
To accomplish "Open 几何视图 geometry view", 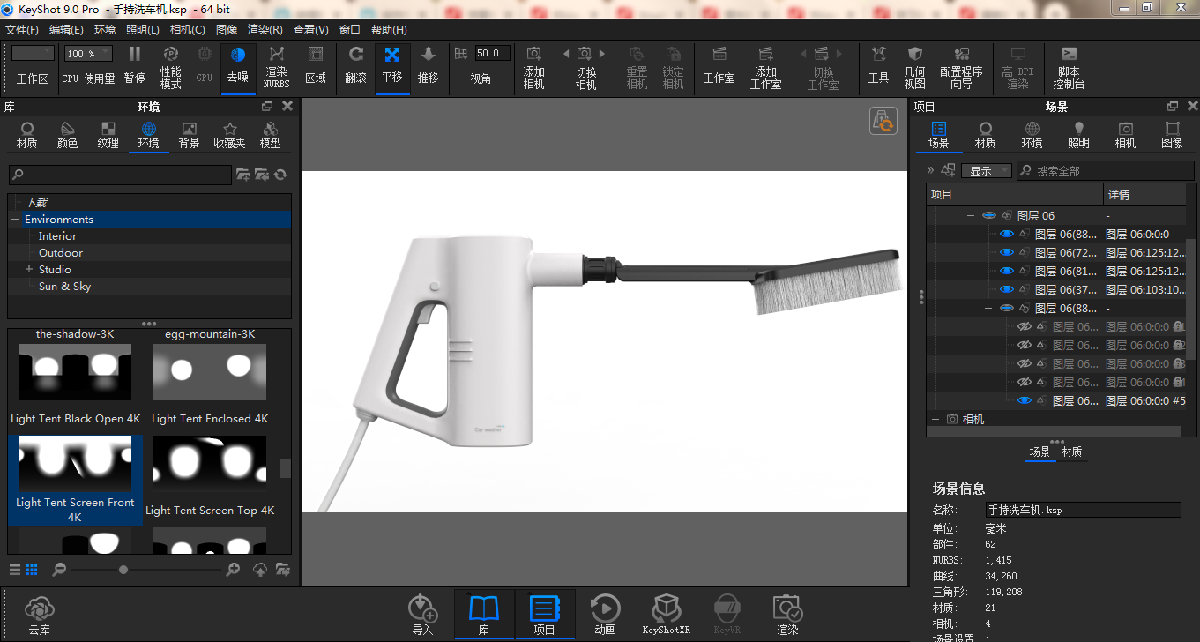I will click(914, 68).
